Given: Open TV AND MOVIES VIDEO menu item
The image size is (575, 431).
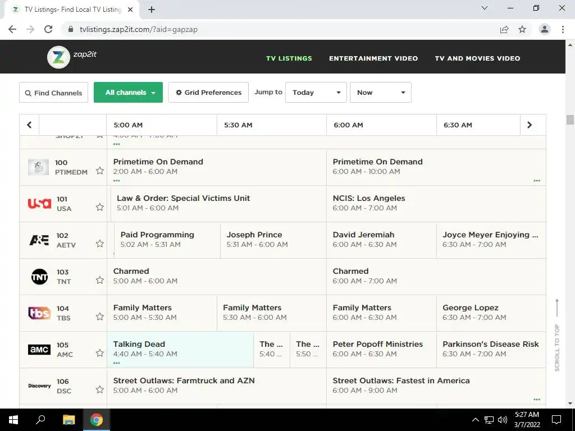Looking at the screenshot, I should click(477, 58).
